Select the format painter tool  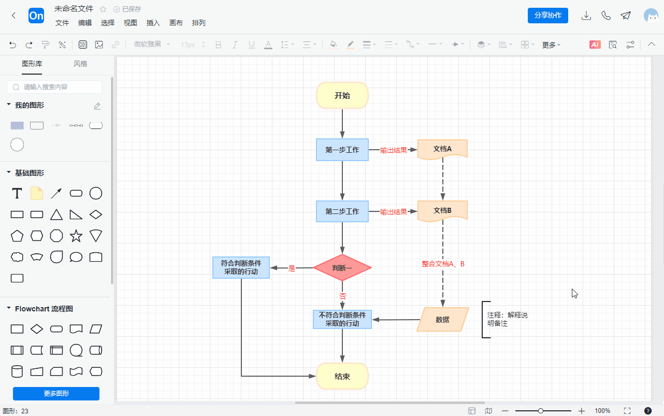46,45
